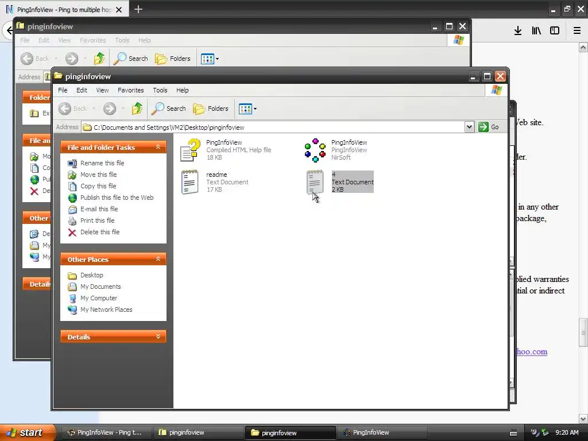Click Delete this file
This screenshot has height=441, width=588.
[x=100, y=232]
